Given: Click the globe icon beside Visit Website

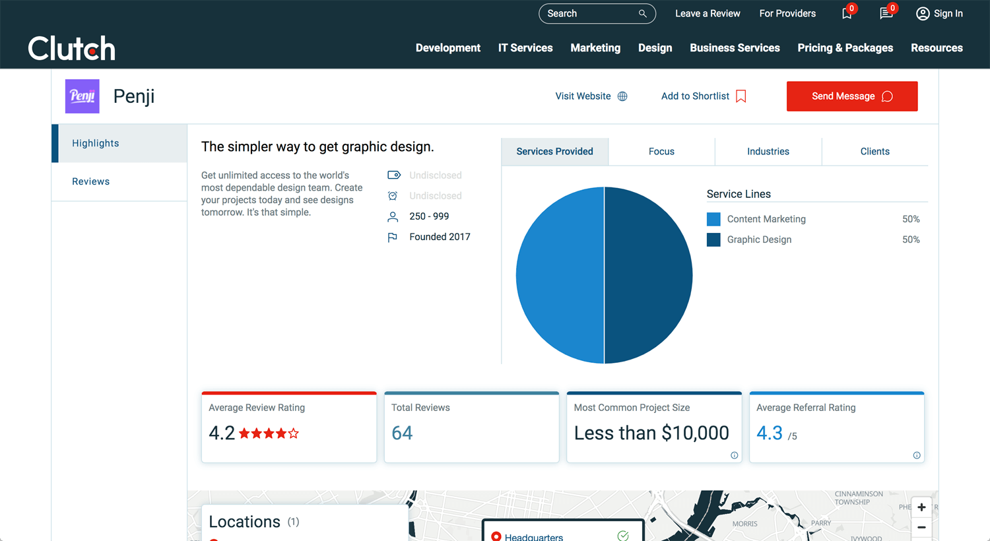Looking at the screenshot, I should coord(622,96).
